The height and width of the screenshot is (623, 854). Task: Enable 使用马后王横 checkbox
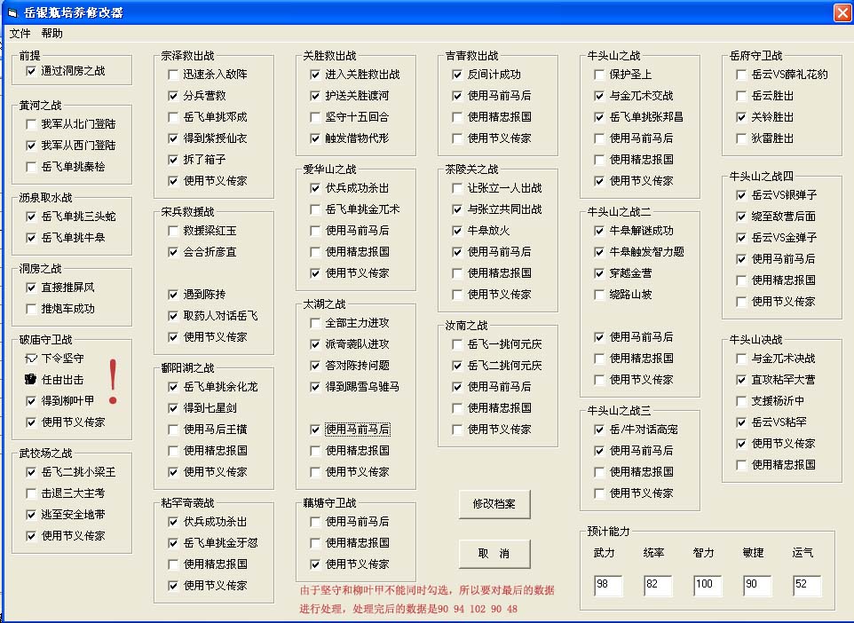pyautogui.click(x=173, y=430)
